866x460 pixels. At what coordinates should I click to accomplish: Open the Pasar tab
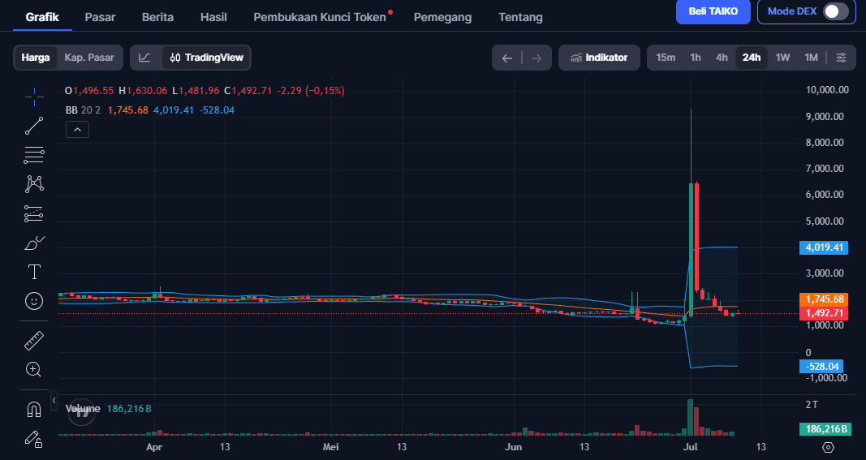click(100, 17)
